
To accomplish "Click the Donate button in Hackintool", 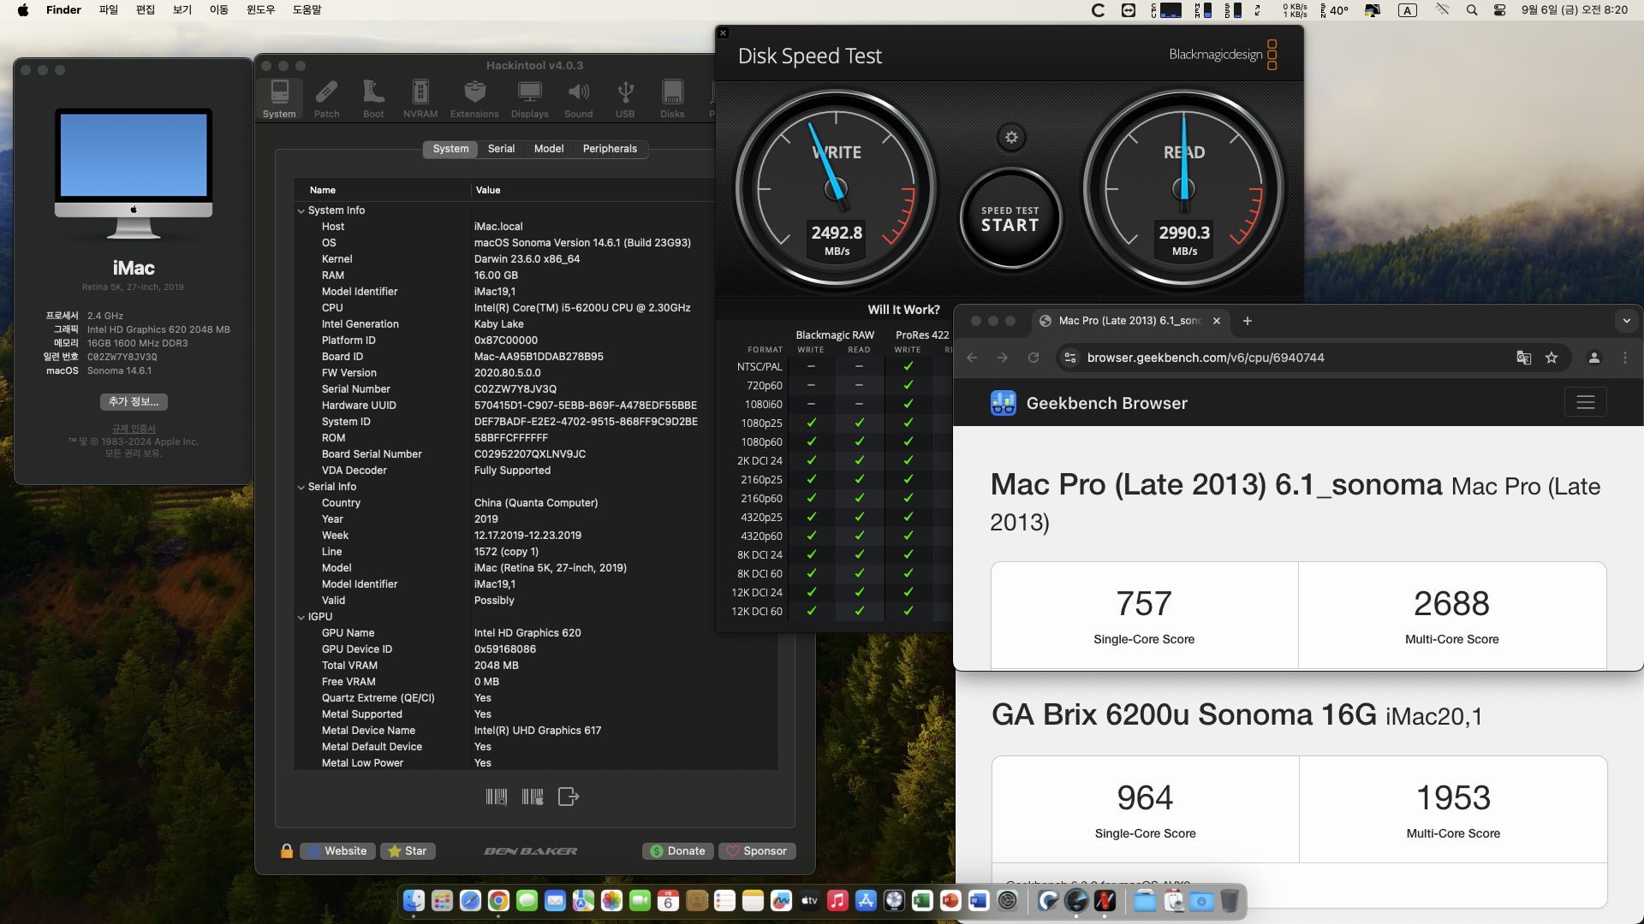I will tap(677, 850).
